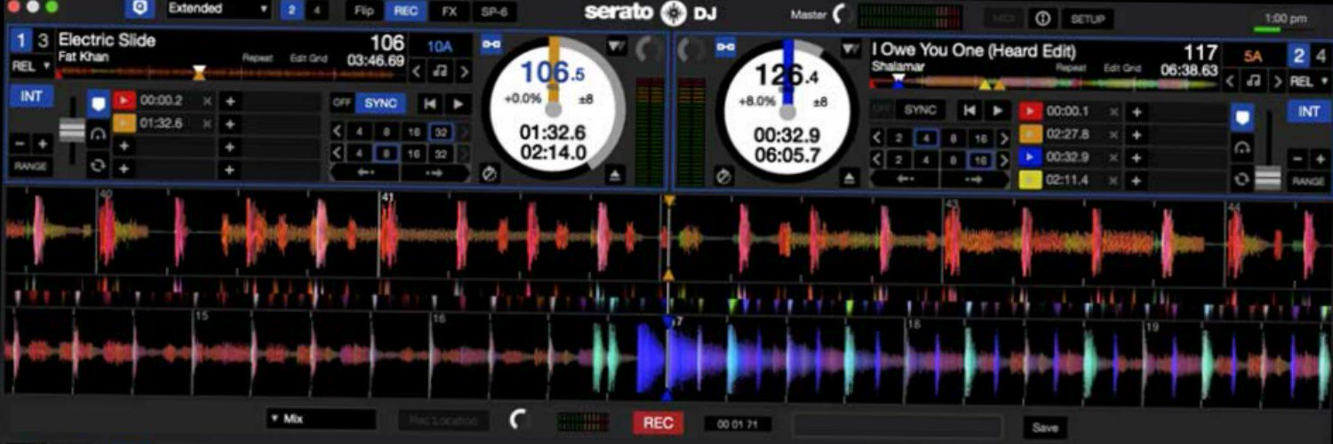Click the MIDI button
This screenshot has width=1333, height=444.
pos(1003,18)
